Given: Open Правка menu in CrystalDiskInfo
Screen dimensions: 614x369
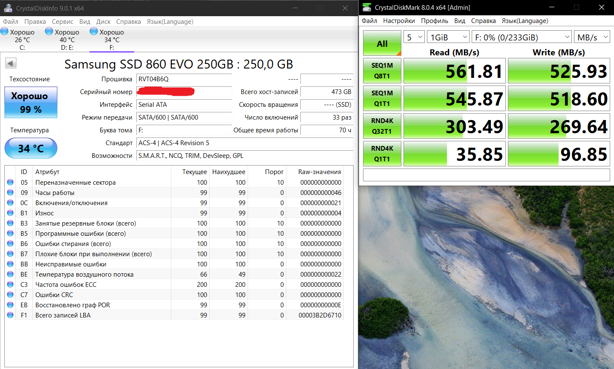Looking at the screenshot, I should coord(35,22).
